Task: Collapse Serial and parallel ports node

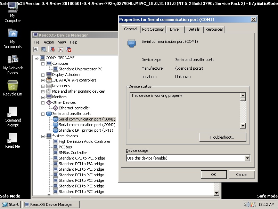Action: [x=43, y=114]
